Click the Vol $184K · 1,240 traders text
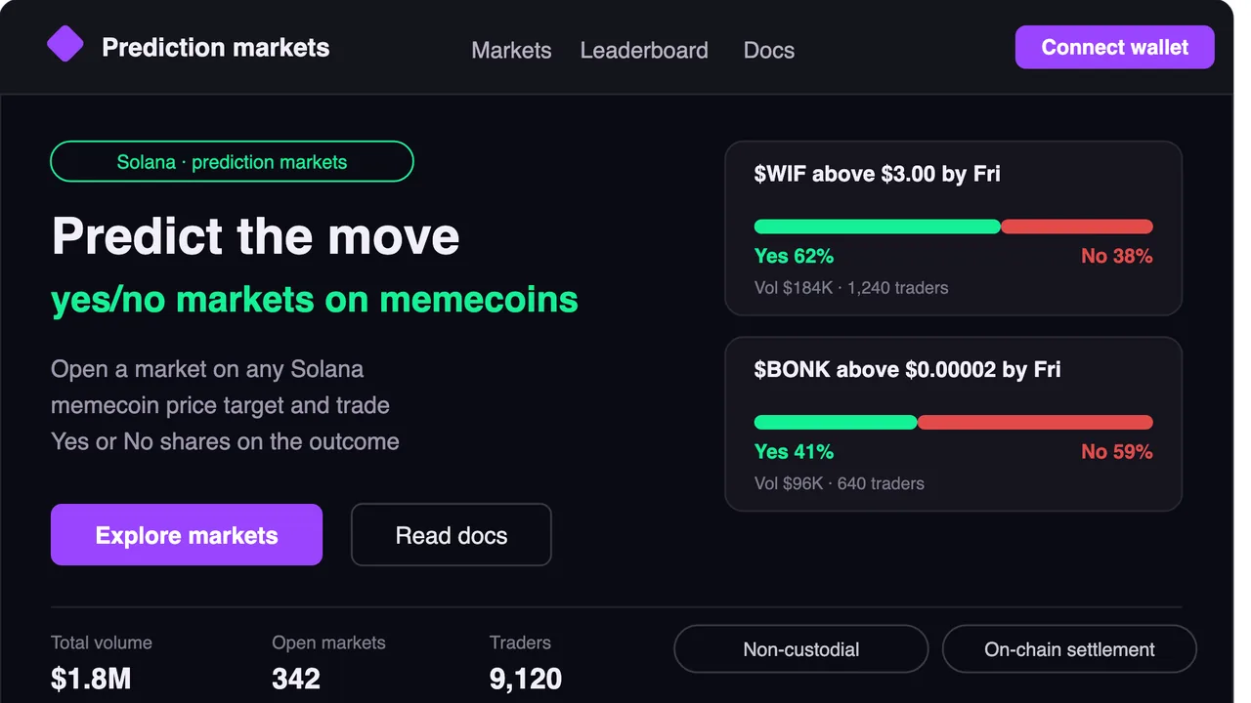 coord(851,288)
